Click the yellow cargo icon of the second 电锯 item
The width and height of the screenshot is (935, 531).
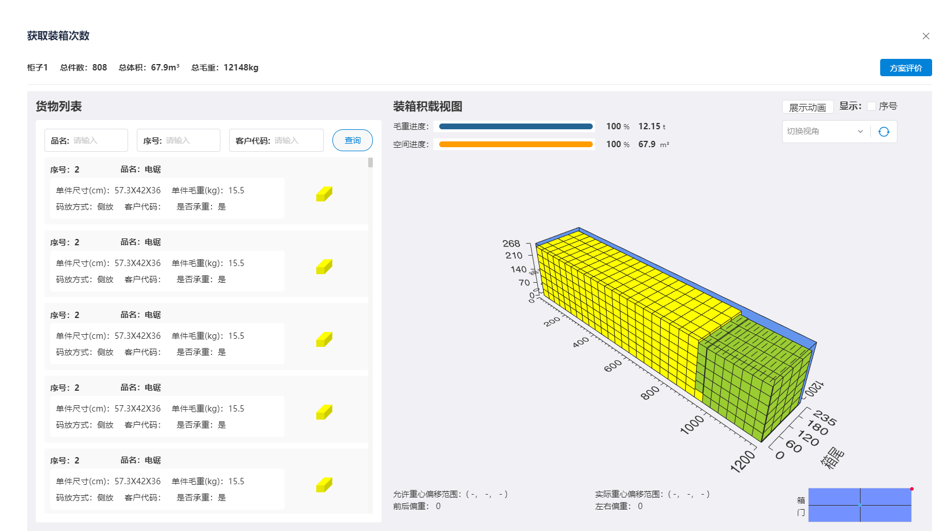click(x=324, y=267)
